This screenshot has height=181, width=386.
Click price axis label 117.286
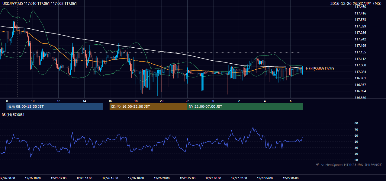pos(360,33)
